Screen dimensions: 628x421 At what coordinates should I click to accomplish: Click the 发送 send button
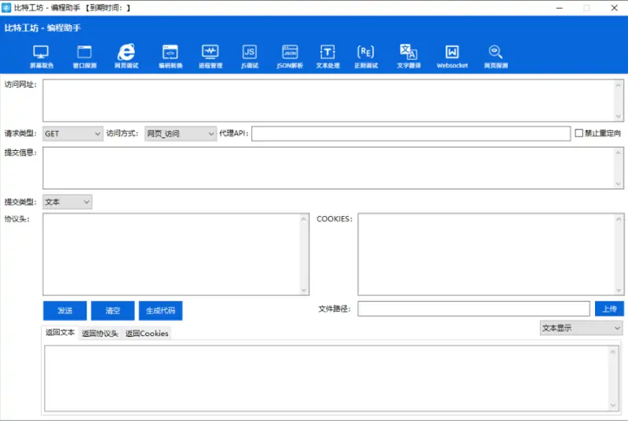coord(64,310)
